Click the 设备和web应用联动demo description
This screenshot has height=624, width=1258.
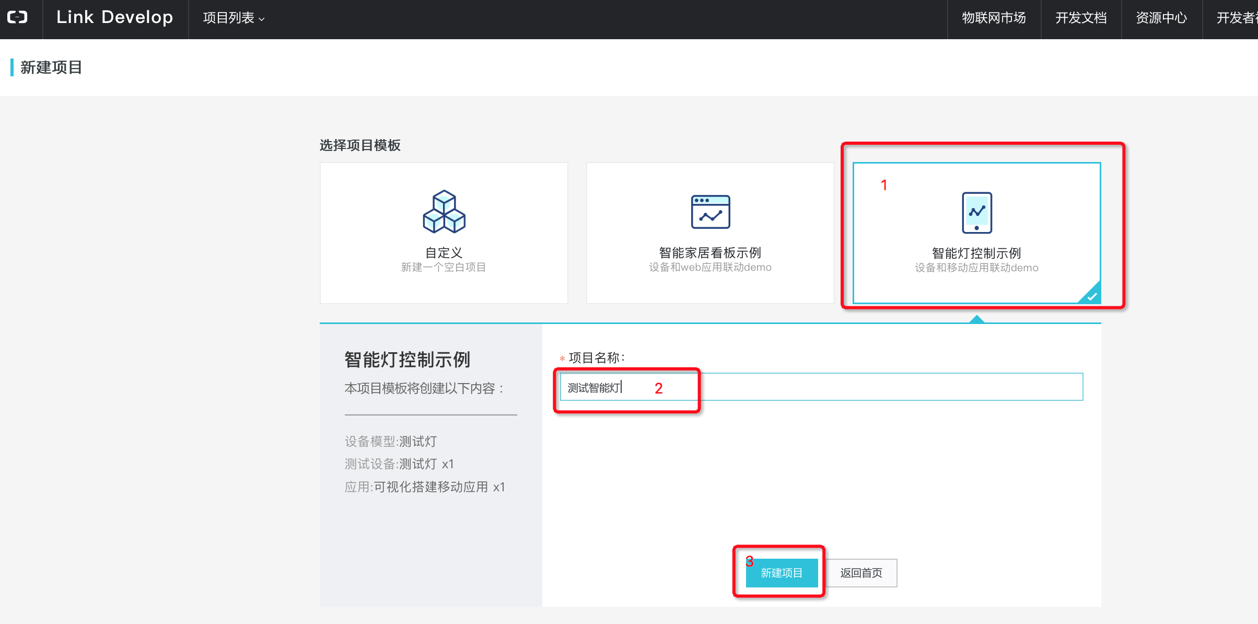(x=710, y=268)
